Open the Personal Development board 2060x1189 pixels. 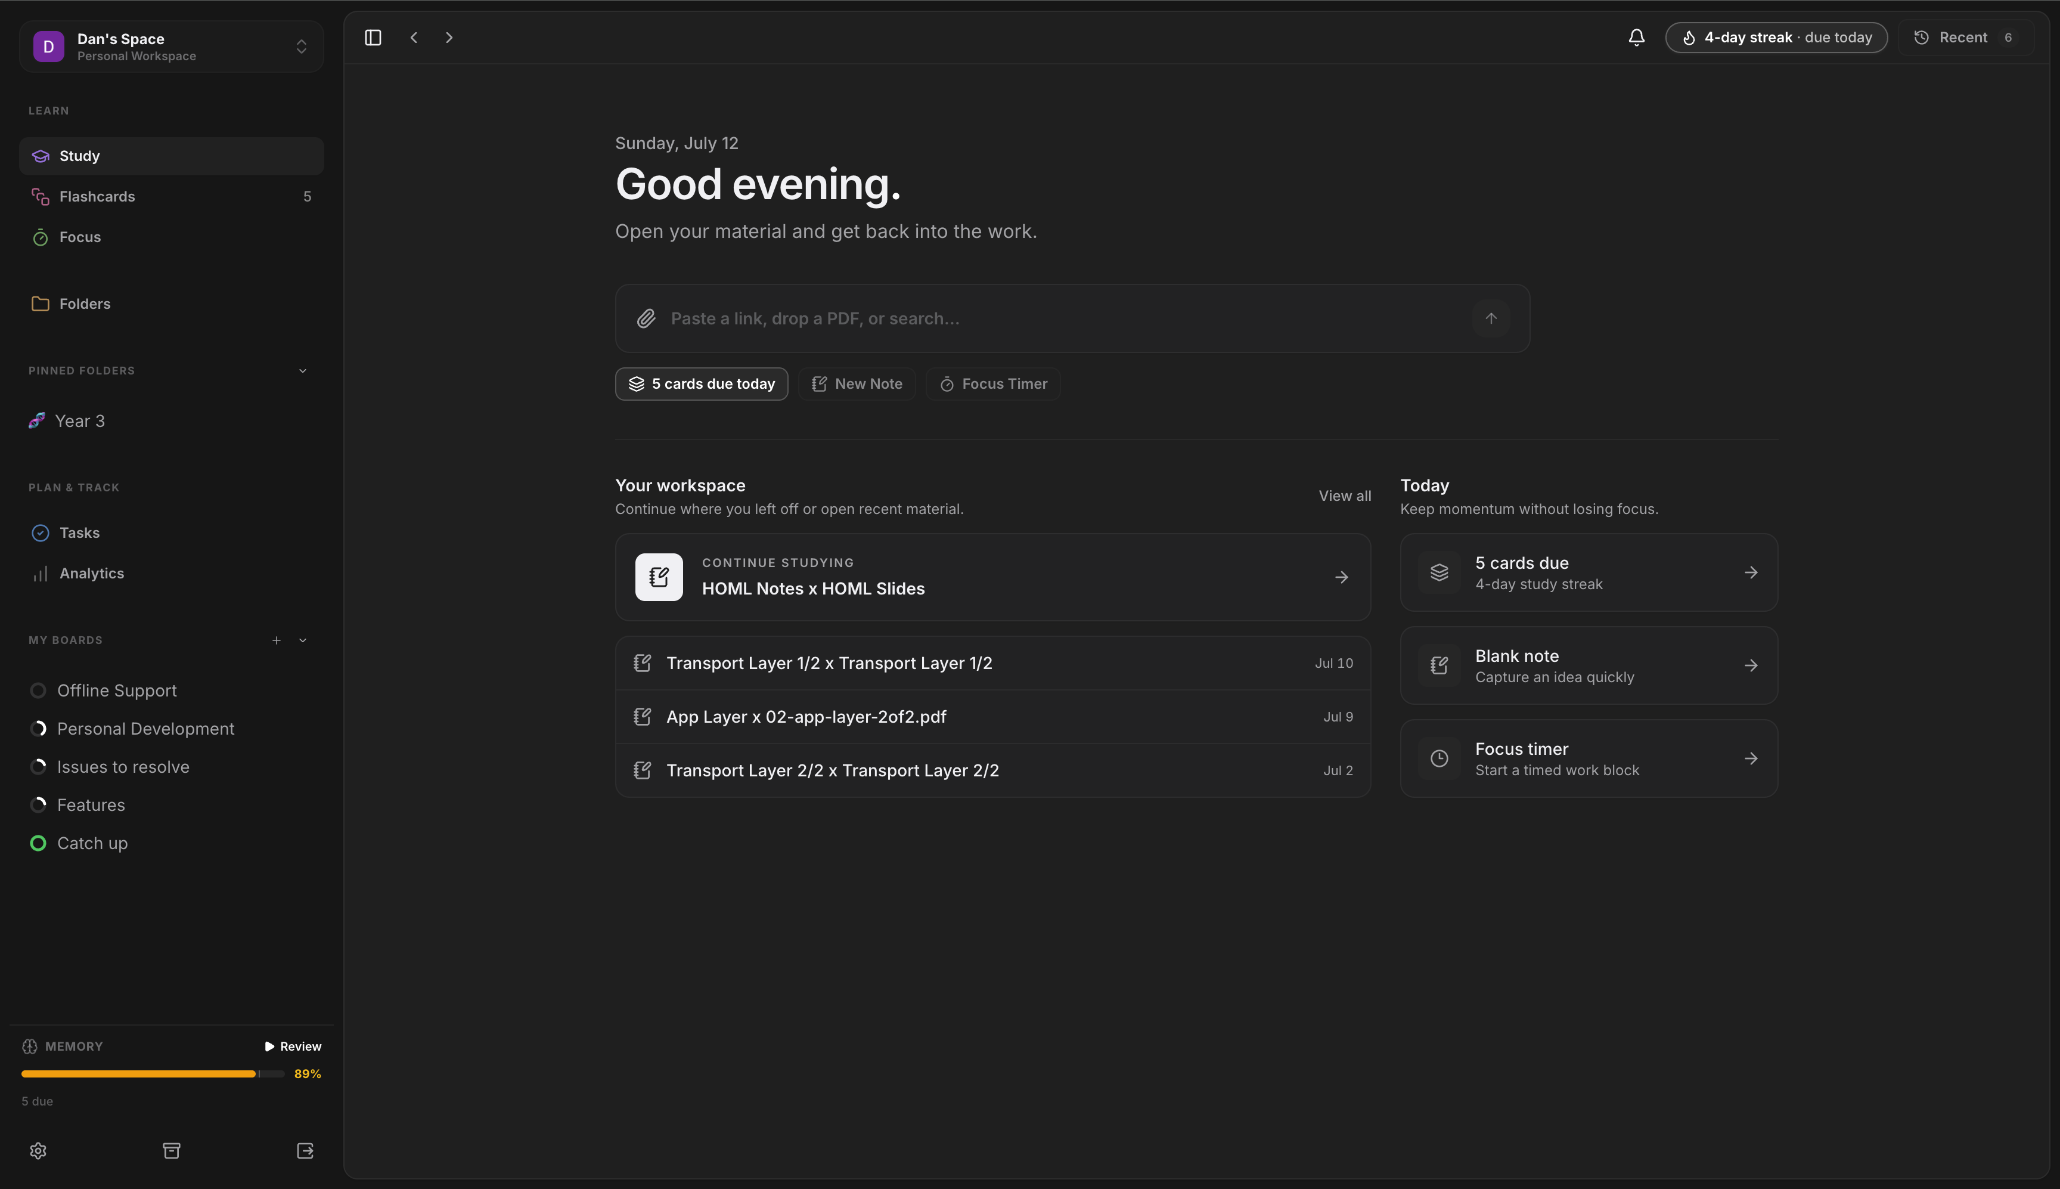(172, 729)
